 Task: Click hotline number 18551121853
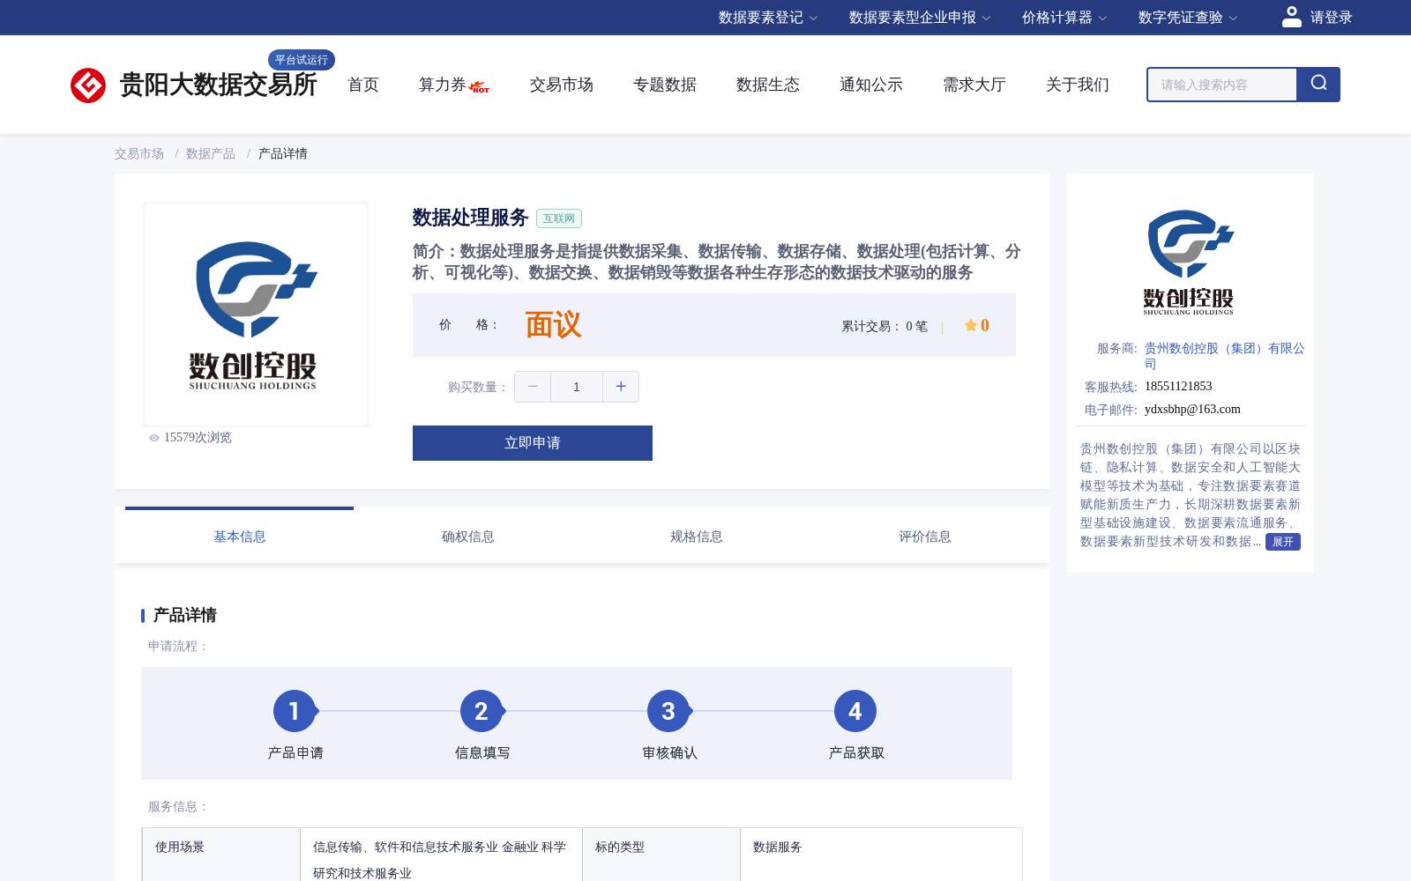[1178, 387]
